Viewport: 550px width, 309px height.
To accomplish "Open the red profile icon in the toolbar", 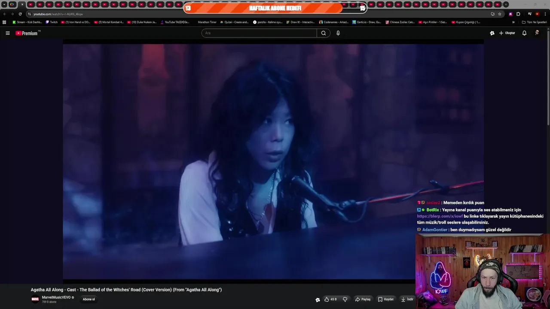I will coord(538,14).
